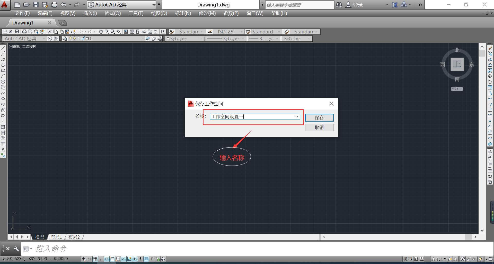The image size is (494, 264).
Task: Toggle Object Snap in status bar
Action: 112,259
